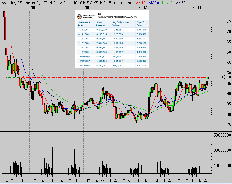Select the MA10 moving average label
232x184 pixels.
pyautogui.click(x=141, y=3)
